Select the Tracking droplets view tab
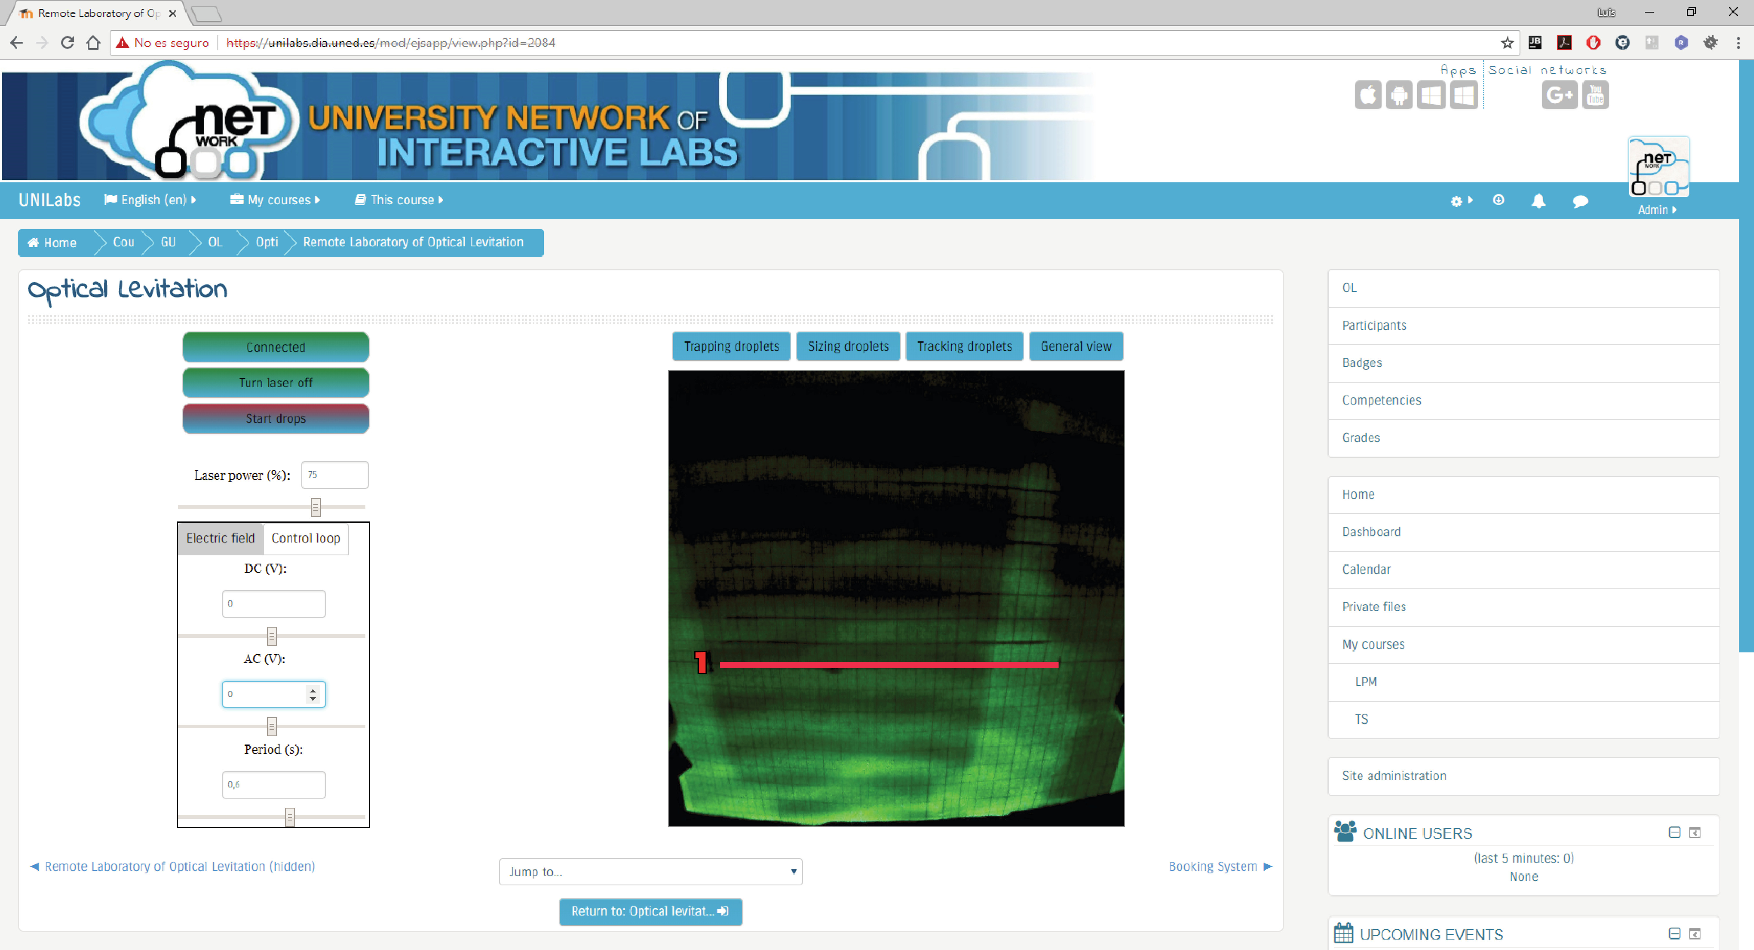The image size is (1754, 950). pyautogui.click(x=964, y=347)
